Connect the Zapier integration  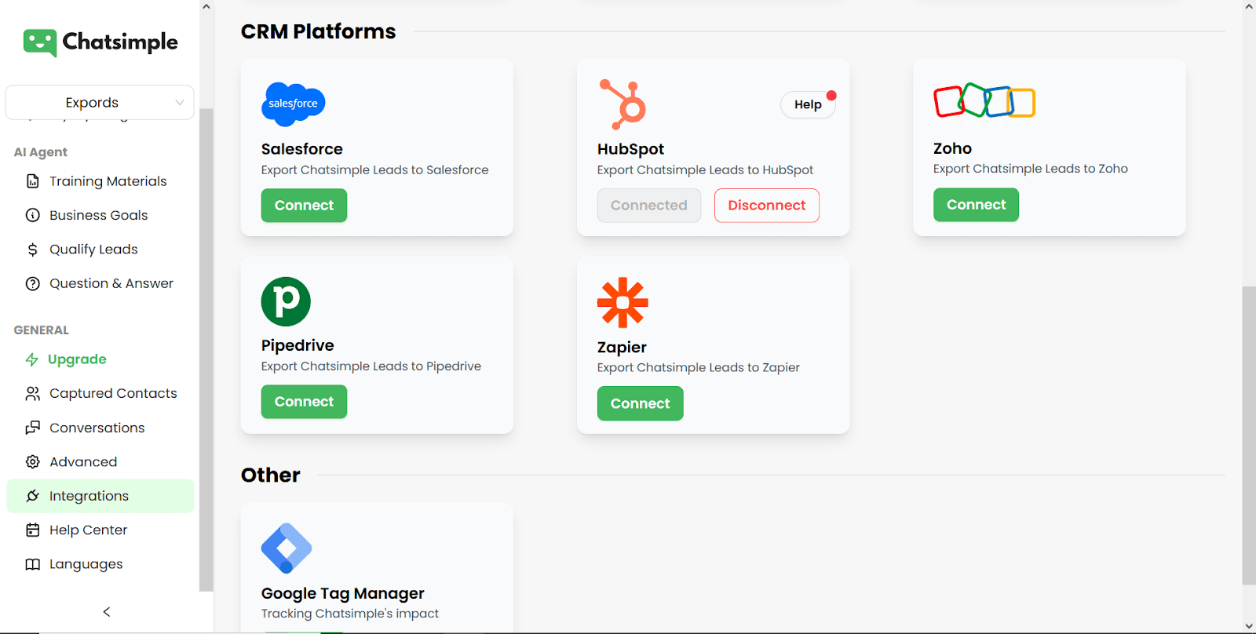tap(640, 403)
